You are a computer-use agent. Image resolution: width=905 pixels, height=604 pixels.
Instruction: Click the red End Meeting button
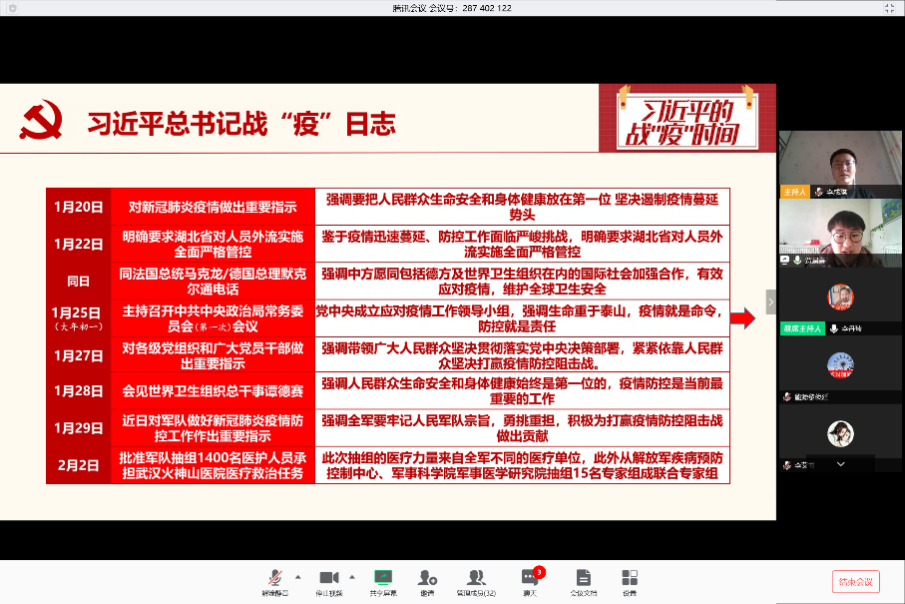[855, 582]
